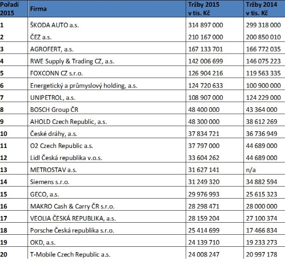Click the value '119 563 335'

click(263, 73)
